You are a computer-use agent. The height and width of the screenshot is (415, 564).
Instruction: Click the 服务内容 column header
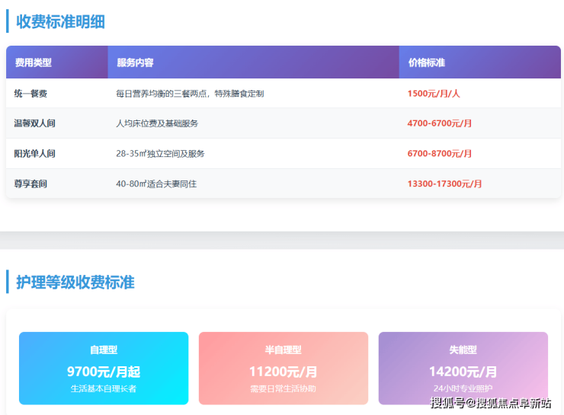click(136, 62)
